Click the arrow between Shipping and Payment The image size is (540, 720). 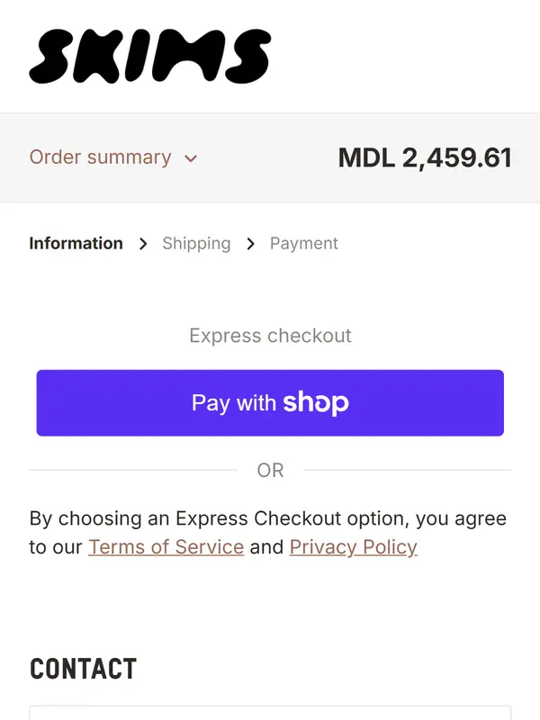(250, 244)
